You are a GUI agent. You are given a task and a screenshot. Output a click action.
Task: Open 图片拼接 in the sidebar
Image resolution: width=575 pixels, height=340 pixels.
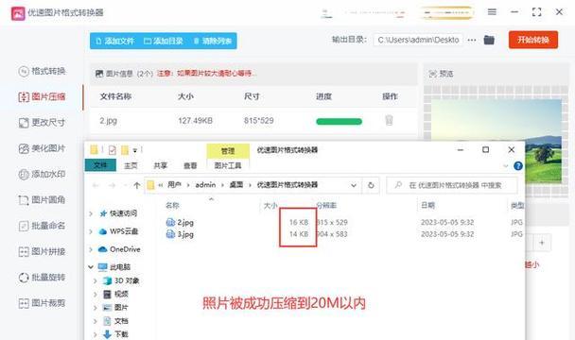[x=42, y=252]
